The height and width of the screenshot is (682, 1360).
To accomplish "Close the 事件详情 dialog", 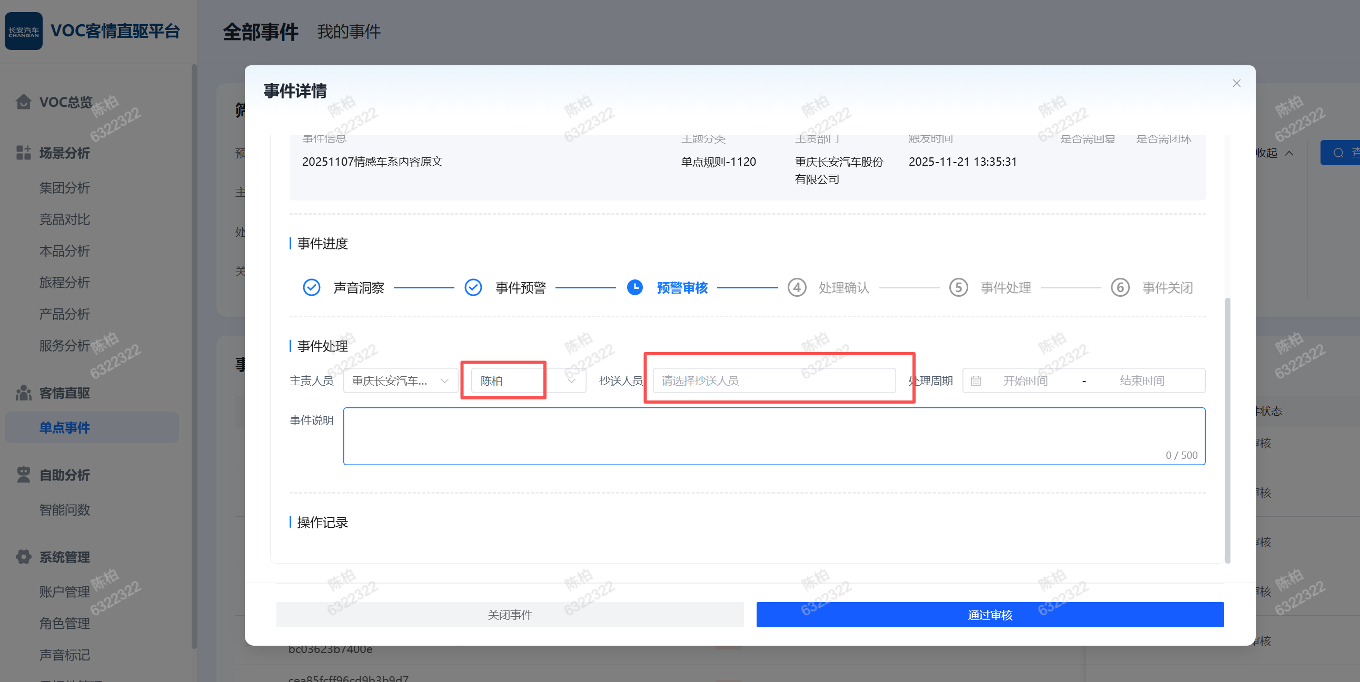I will point(1236,83).
